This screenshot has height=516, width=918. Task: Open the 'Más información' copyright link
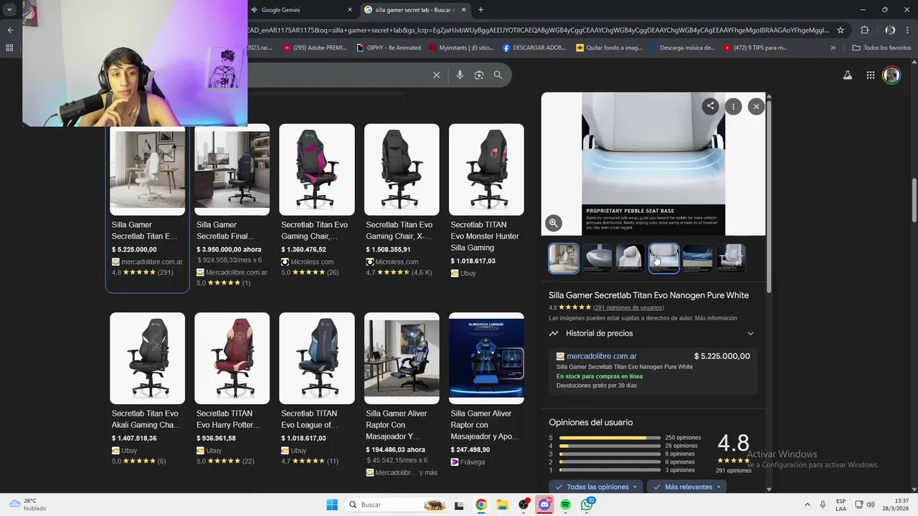pos(714,318)
